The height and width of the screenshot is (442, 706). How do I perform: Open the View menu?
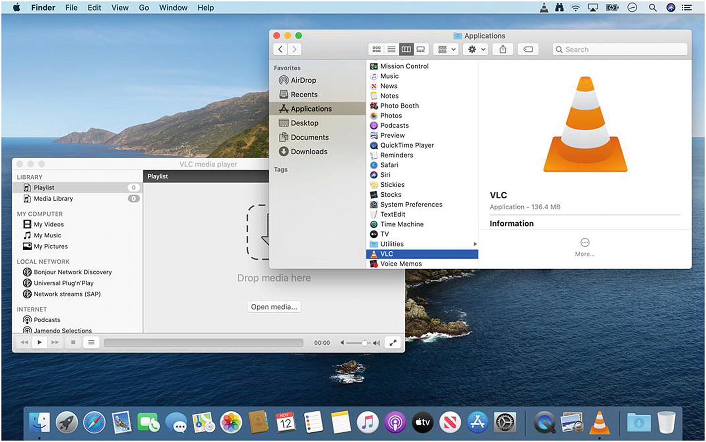120,7
